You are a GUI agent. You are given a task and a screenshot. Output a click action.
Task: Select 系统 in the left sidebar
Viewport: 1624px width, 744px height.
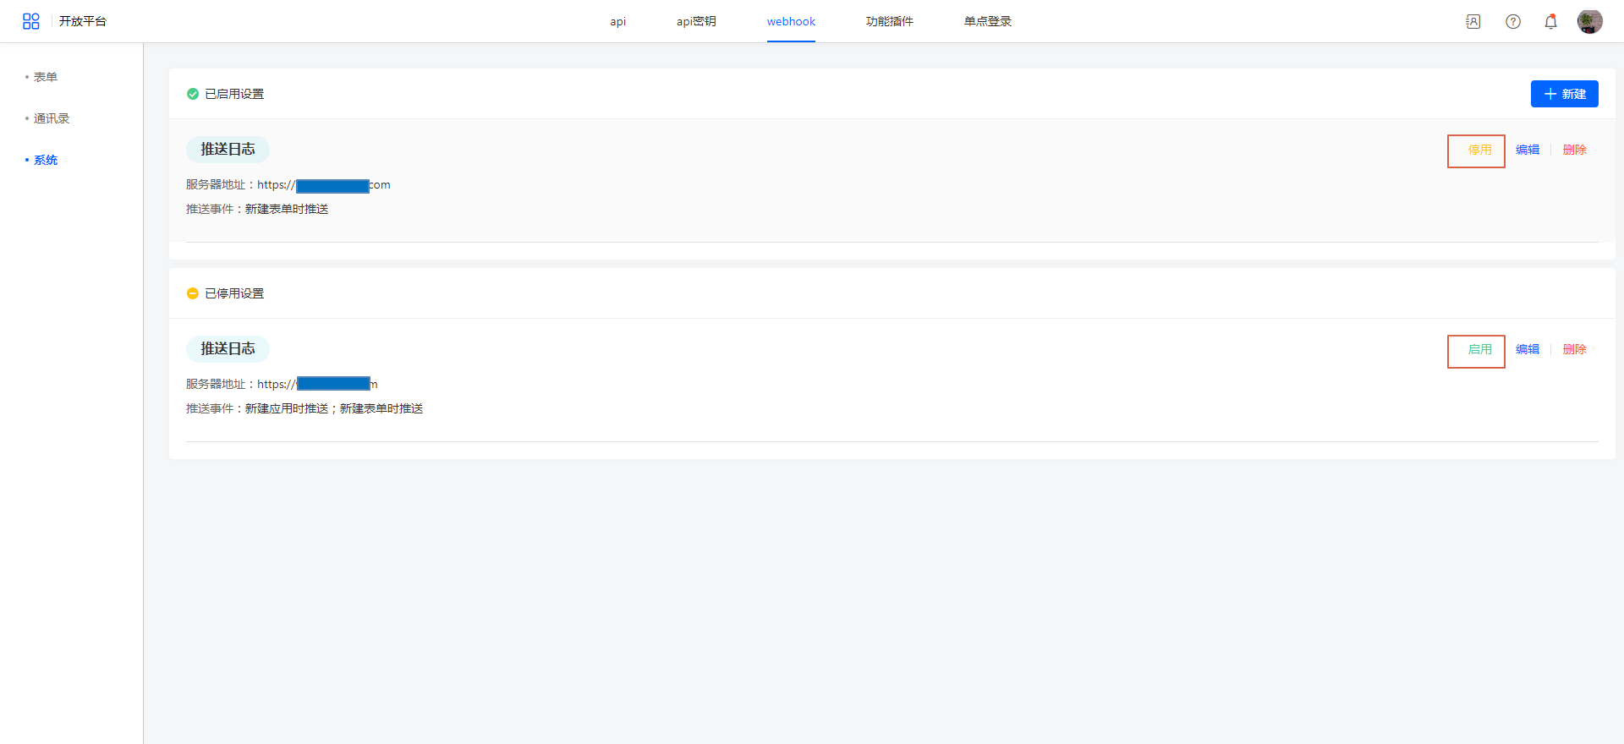click(46, 160)
